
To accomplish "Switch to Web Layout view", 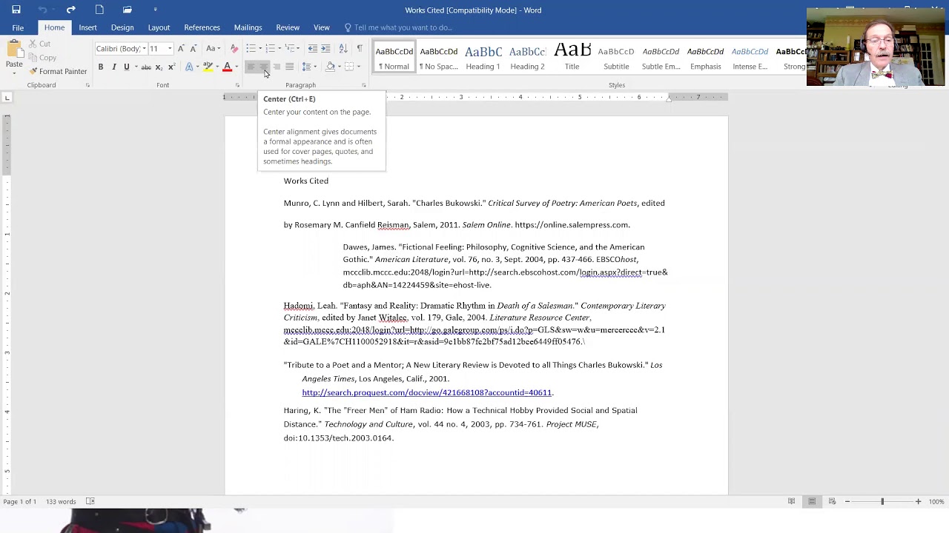I will [x=832, y=501].
